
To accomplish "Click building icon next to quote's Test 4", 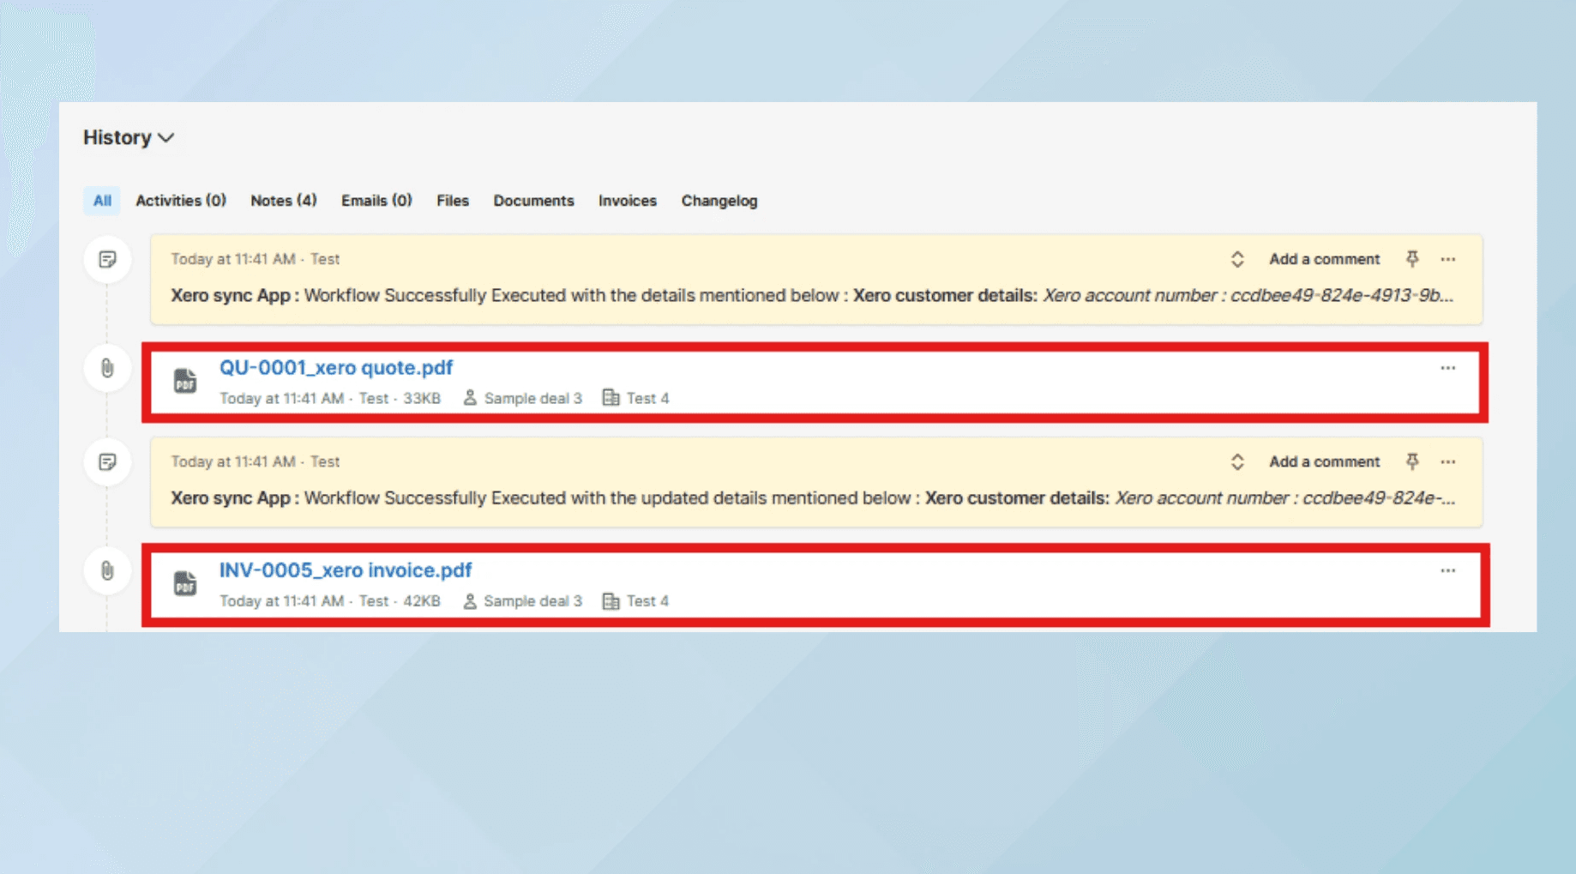I will click(x=611, y=398).
